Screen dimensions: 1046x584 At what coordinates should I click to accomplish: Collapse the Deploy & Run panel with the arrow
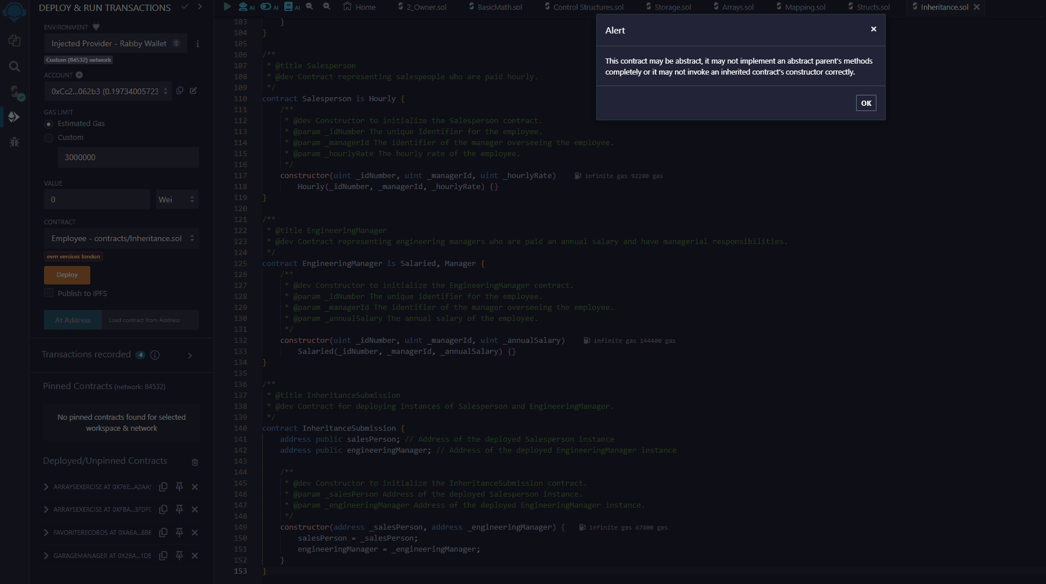tap(200, 7)
